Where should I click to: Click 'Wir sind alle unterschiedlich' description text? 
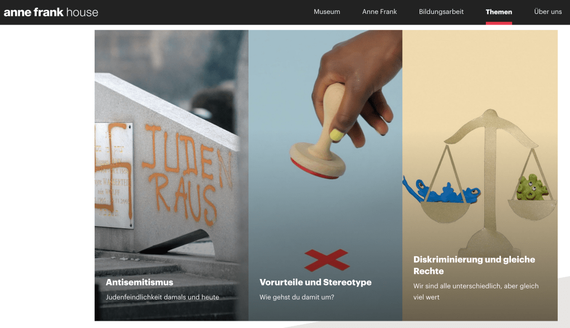(x=476, y=291)
